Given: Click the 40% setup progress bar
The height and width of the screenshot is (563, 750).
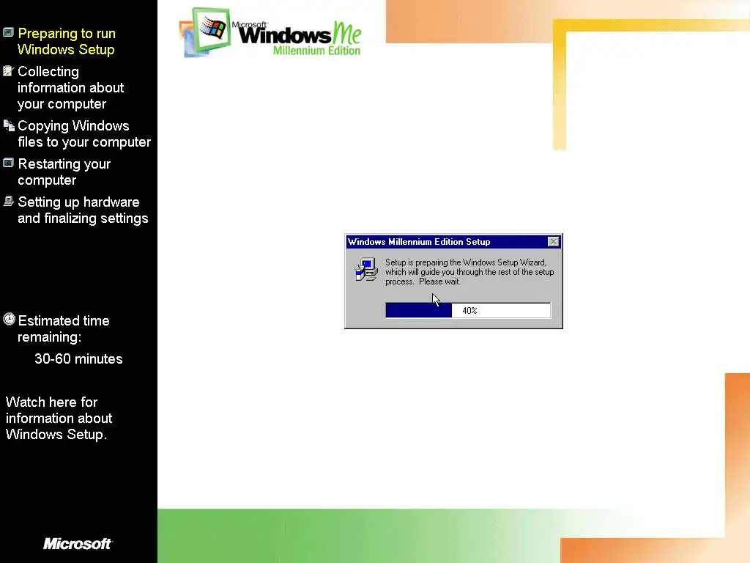Looking at the screenshot, I should click(468, 310).
